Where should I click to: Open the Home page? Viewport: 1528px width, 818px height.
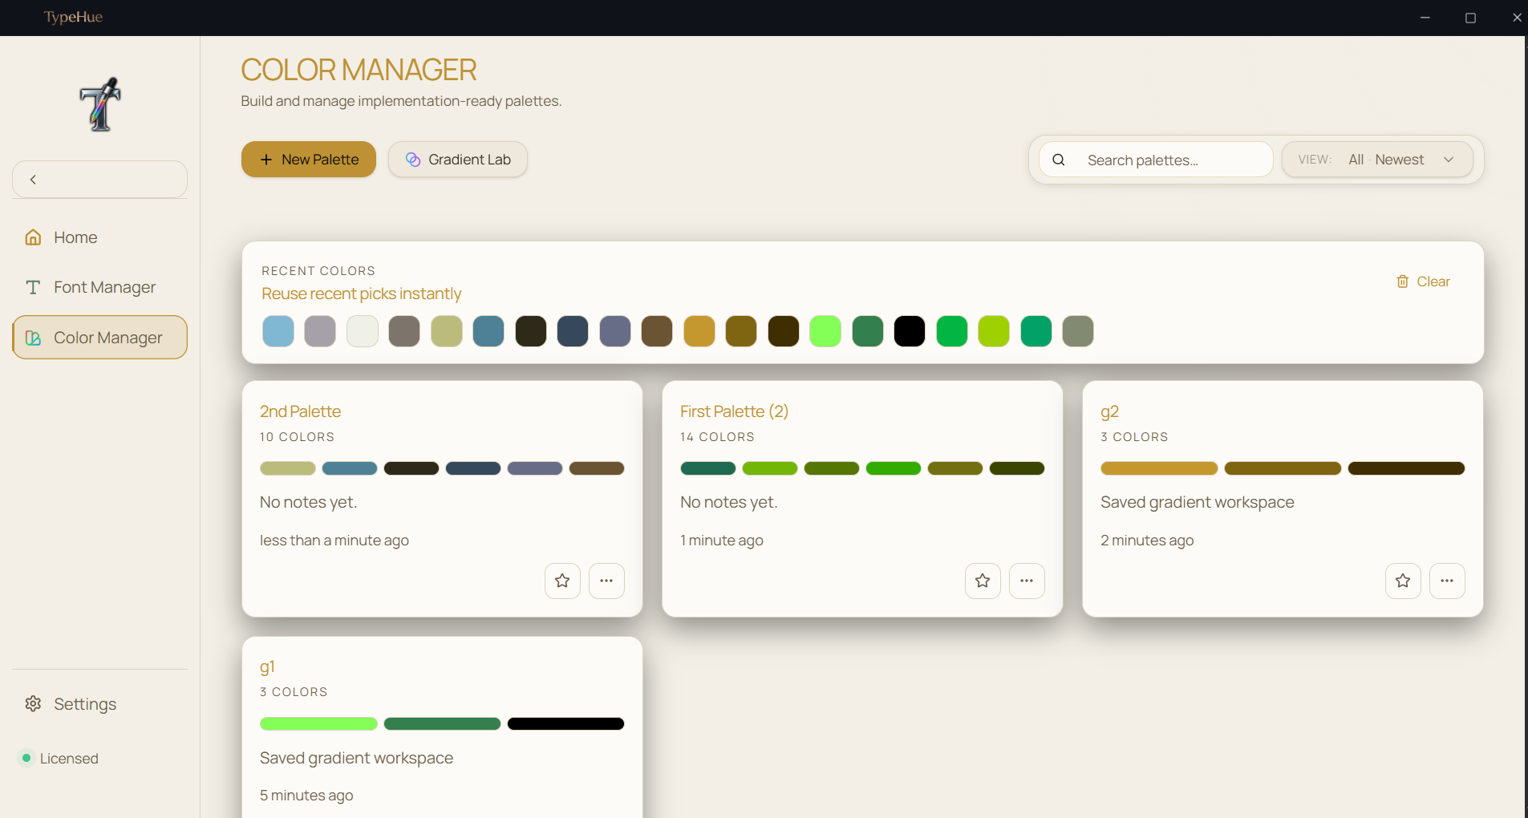(99, 237)
